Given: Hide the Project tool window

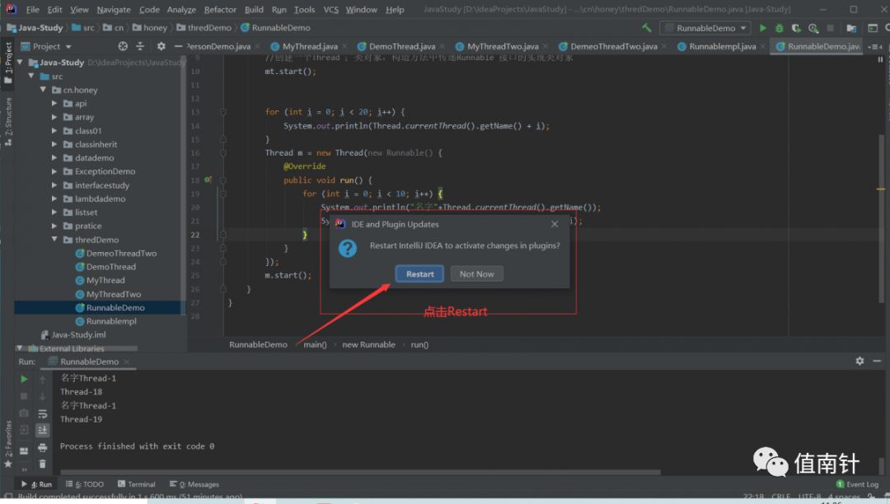Looking at the screenshot, I should (178, 46).
